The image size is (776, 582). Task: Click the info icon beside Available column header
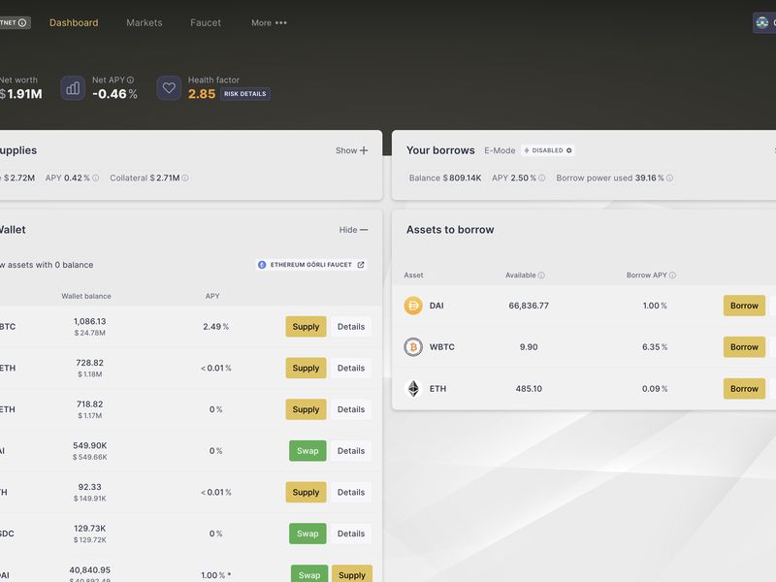click(x=541, y=275)
